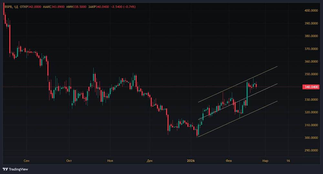Click the 390.0000 price axis label
This screenshot has width=323, height=174.
point(311,23)
